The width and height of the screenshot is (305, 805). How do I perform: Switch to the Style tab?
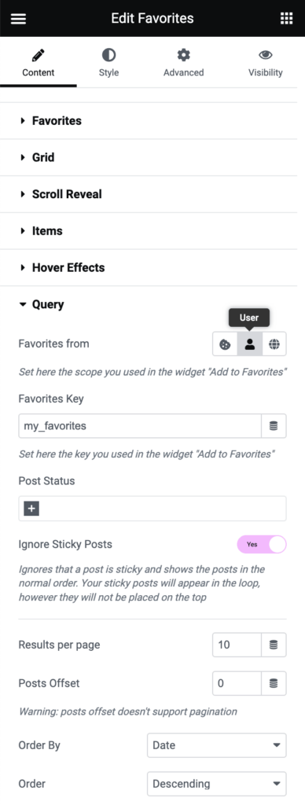pyautogui.click(x=108, y=63)
